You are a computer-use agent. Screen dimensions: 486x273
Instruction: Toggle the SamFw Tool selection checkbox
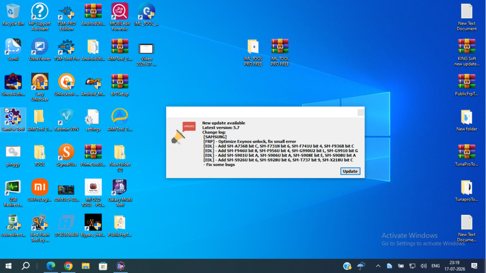point(7,110)
